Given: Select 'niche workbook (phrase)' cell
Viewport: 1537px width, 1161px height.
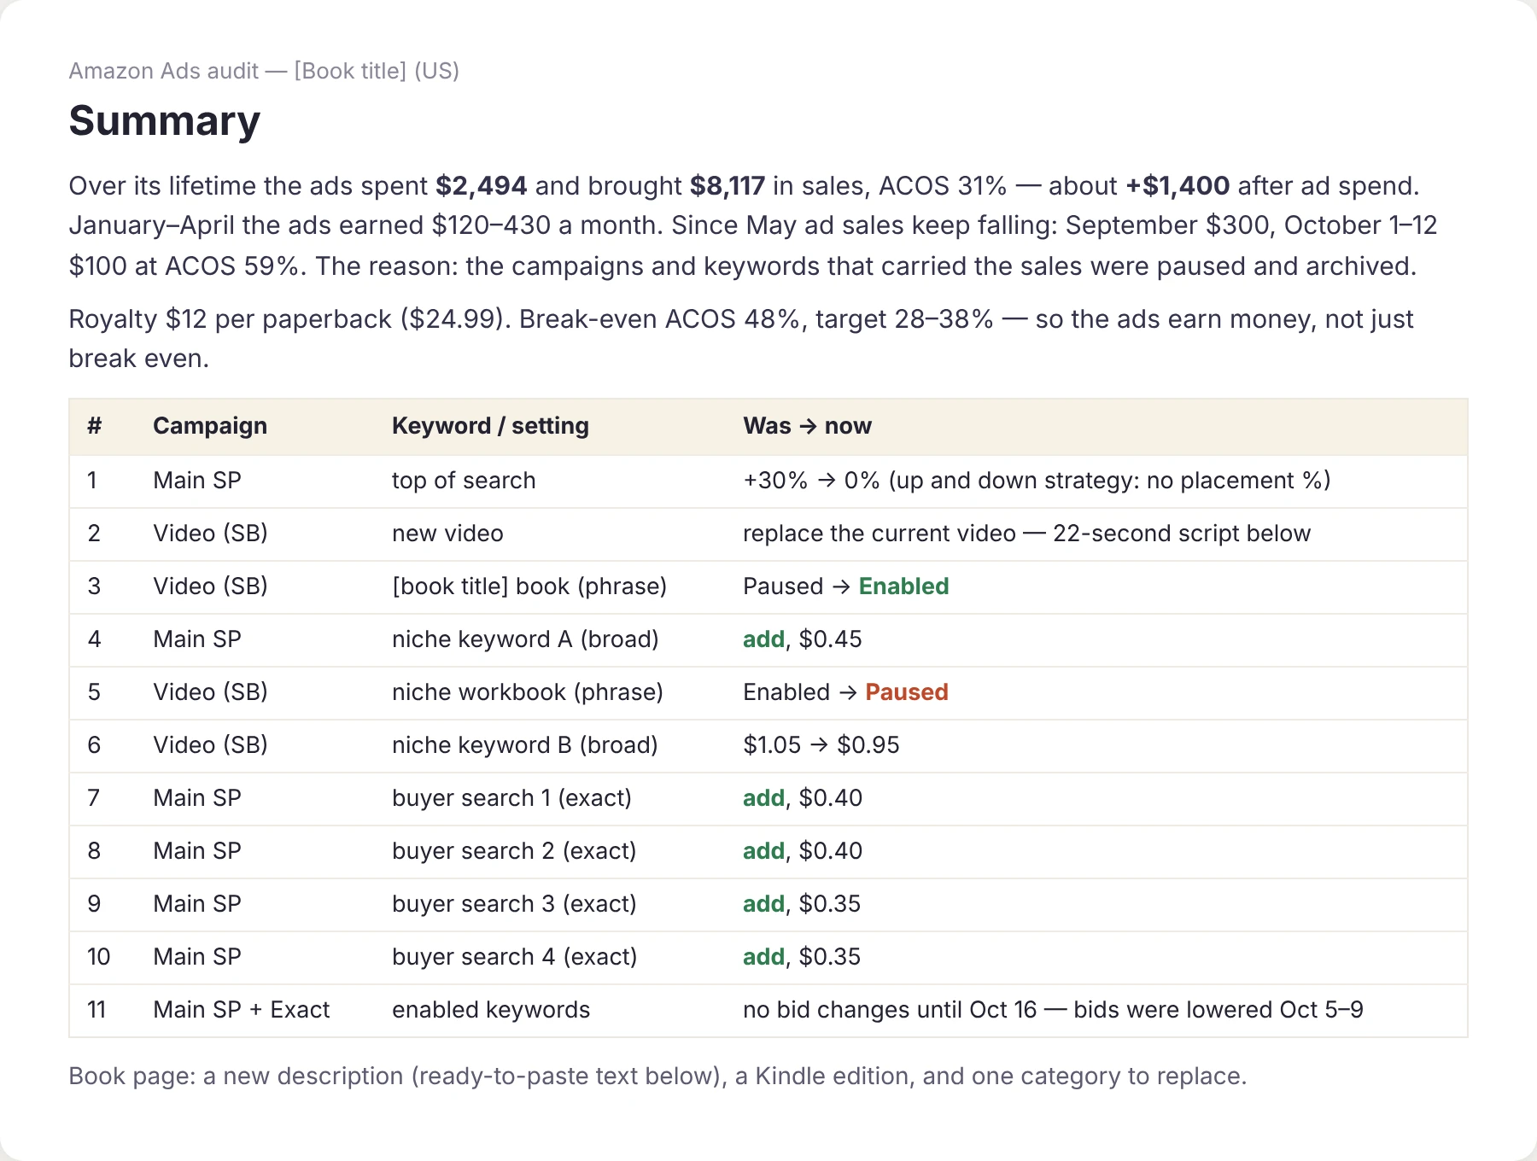Looking at the screenshot, I should (528, 692).
